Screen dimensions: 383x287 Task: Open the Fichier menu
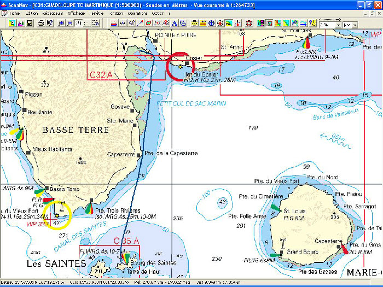[15, 12]
